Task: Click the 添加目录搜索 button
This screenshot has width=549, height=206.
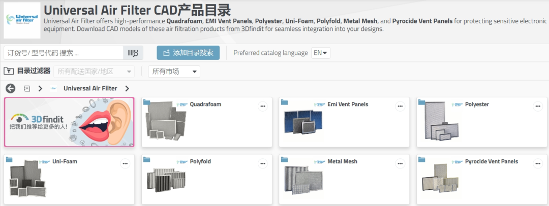Action: pyautogui.click(x=188, y=53)
